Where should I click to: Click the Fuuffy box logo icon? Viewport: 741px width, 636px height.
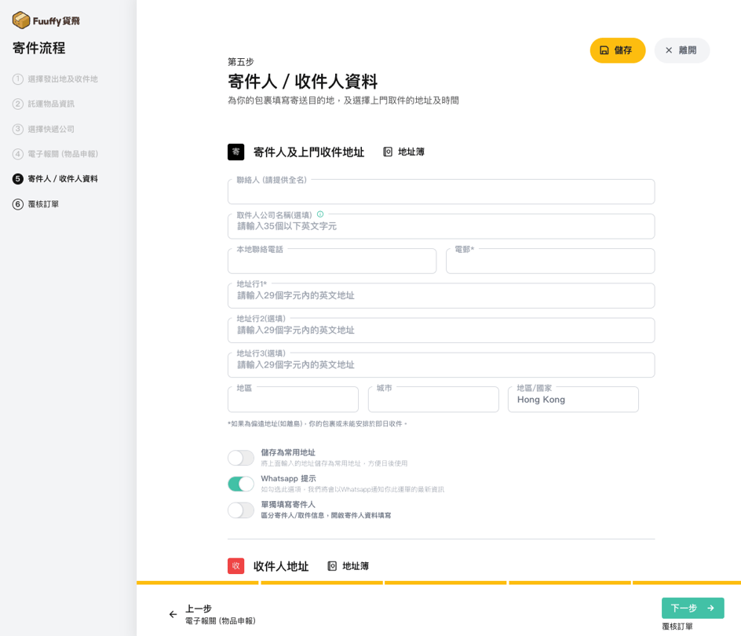[x=21, y=20]
